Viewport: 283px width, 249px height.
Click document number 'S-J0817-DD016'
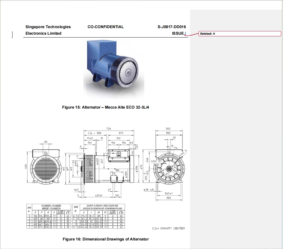click(172, 27)
